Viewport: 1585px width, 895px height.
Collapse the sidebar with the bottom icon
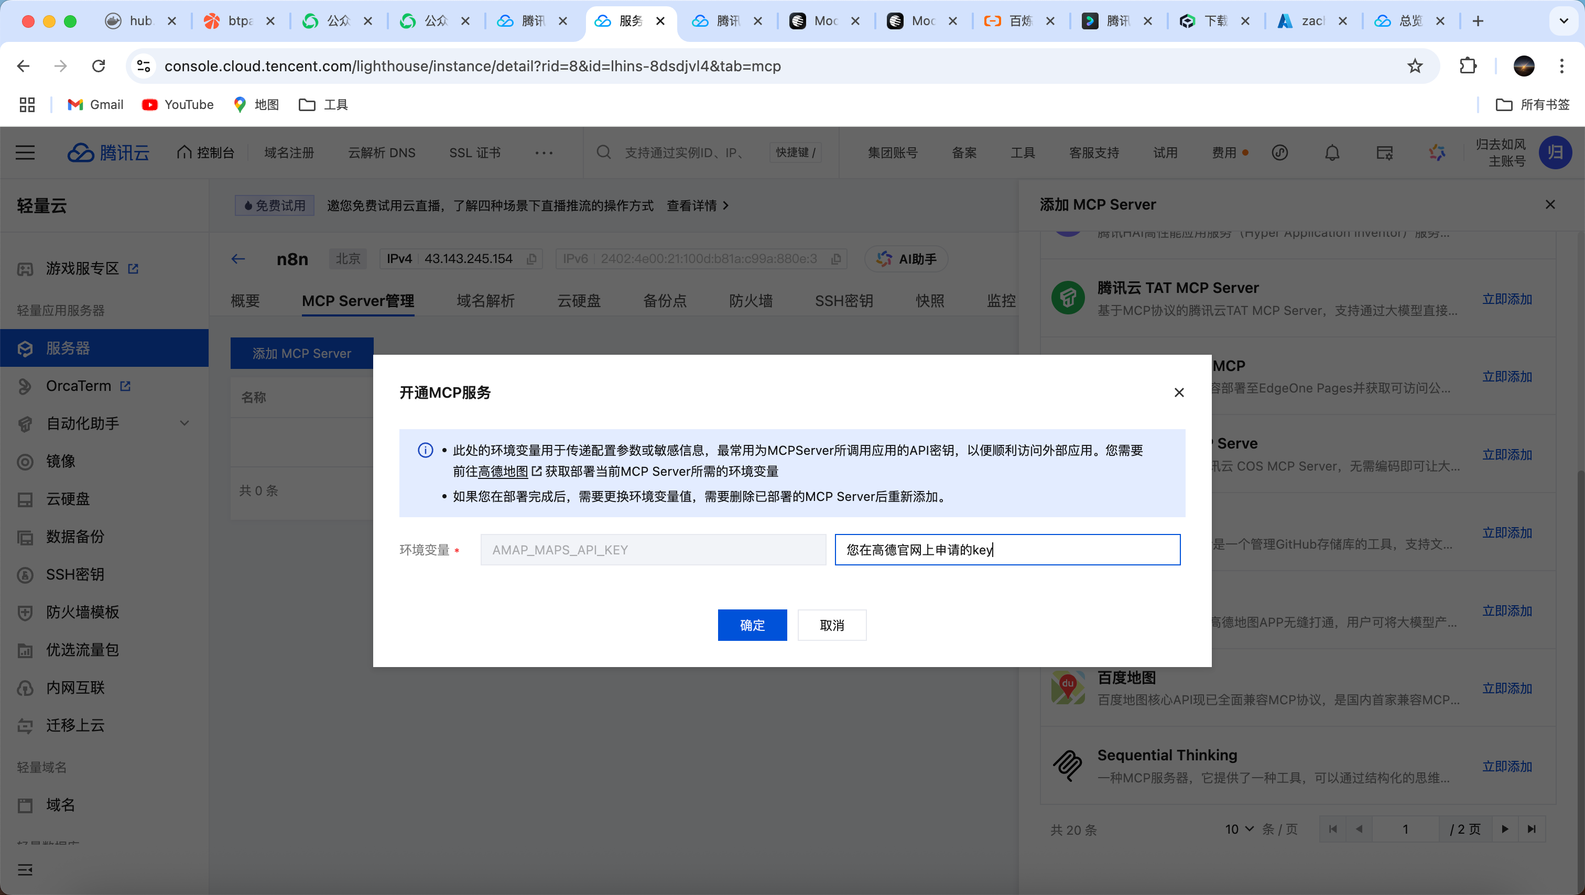pos(25,869)
